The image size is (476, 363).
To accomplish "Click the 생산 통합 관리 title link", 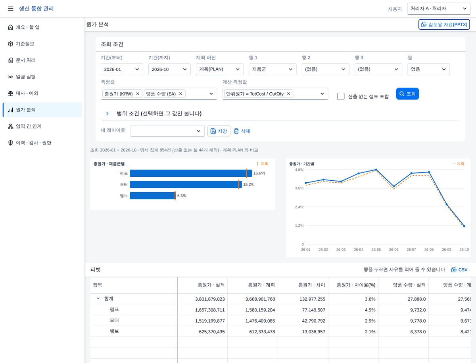I will coord(36,9).
